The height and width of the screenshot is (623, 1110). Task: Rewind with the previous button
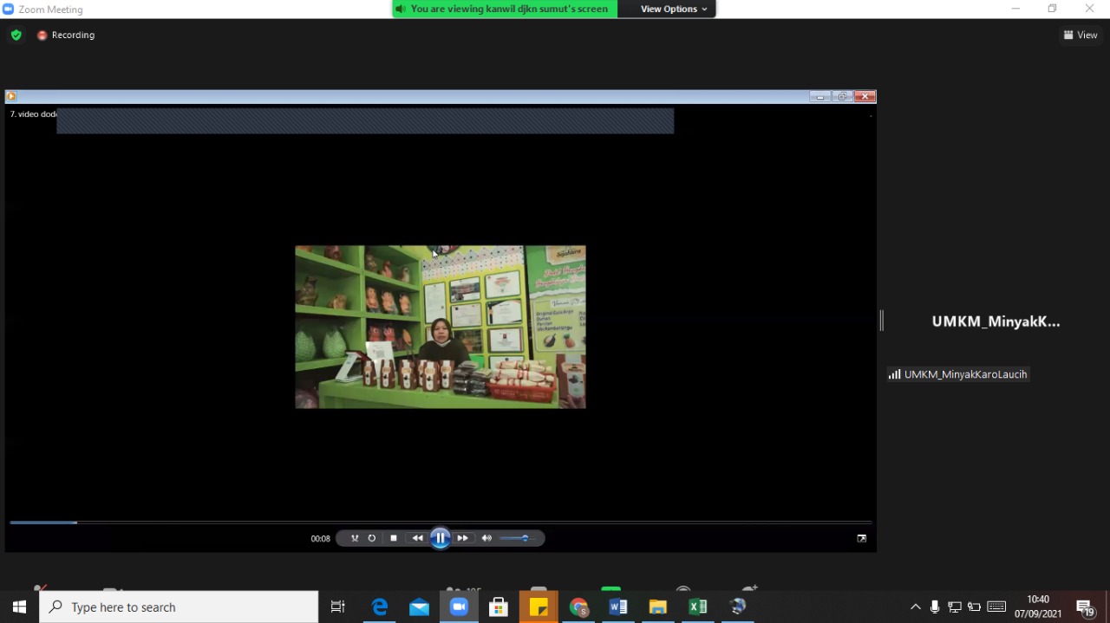point(417,538)
